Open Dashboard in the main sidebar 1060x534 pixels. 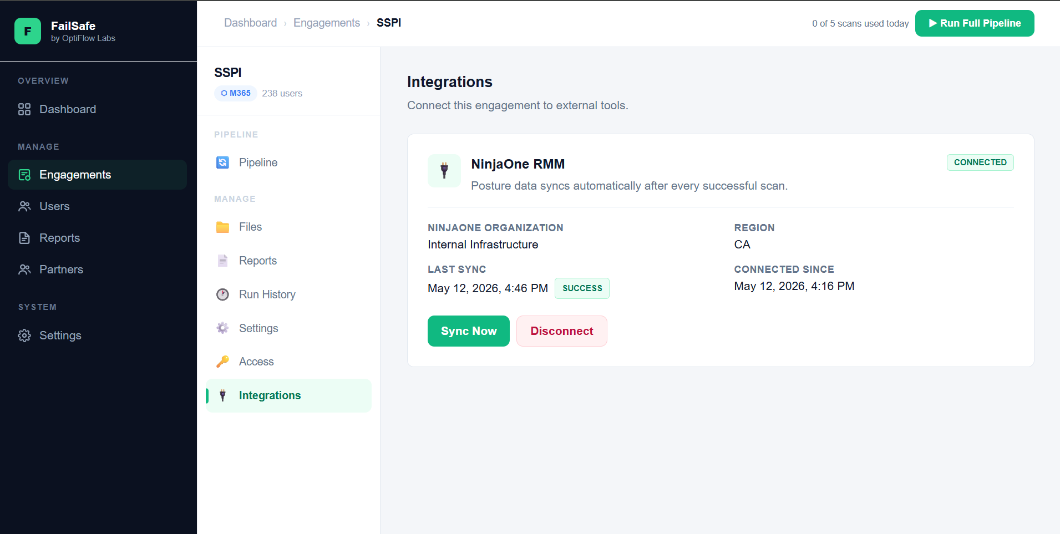point(98,109)
